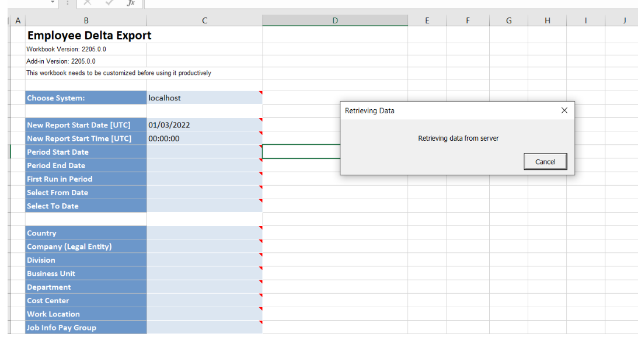
Task: Click the Work Location label cell
Action: point(86,314)
